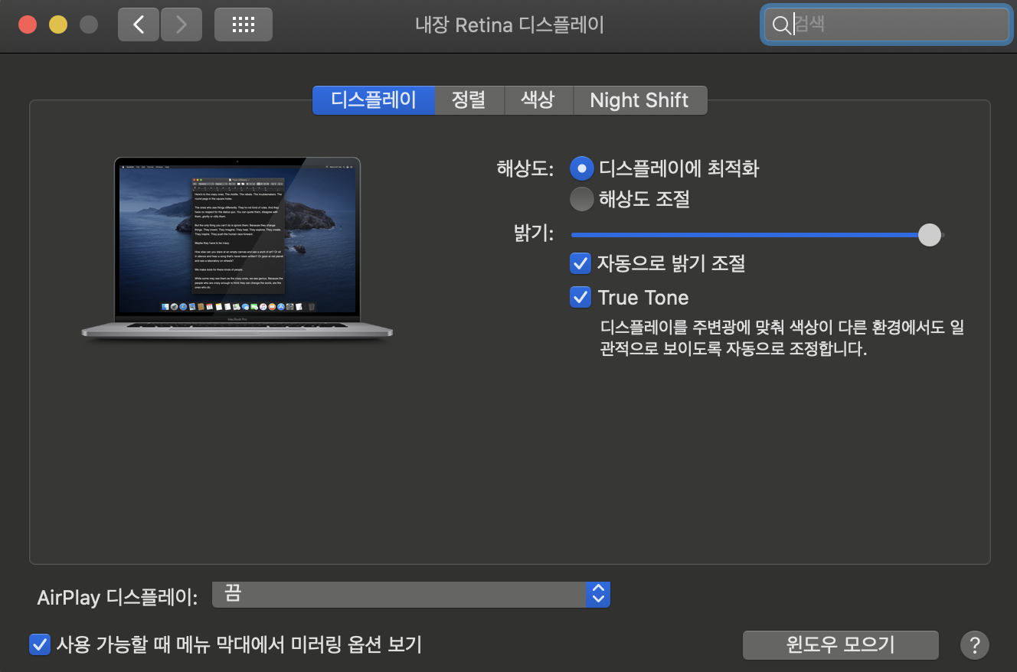This screenshot has width=1017, height=672.
Task: Click the 내장 Retina 디스플레이 window title
Action: [x=509, y=25]
